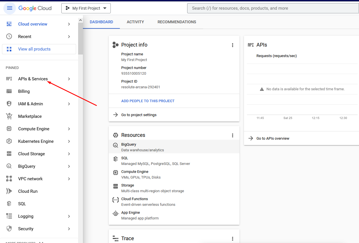
Task: Open the Project info card options menu
Action: coord(233,45)
